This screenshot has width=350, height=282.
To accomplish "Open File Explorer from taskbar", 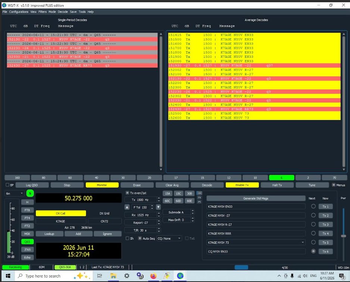I will click(x=113, y=276).
